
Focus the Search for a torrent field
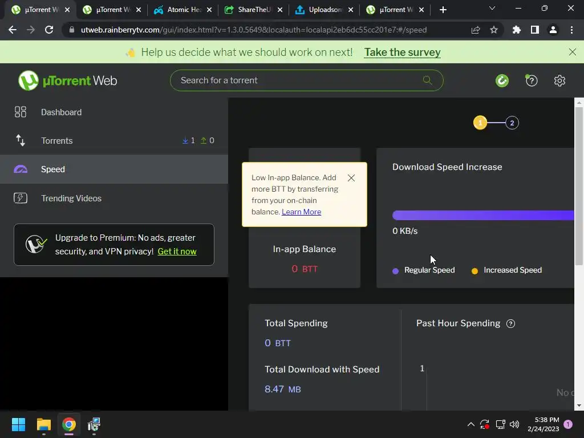(306, 80)
